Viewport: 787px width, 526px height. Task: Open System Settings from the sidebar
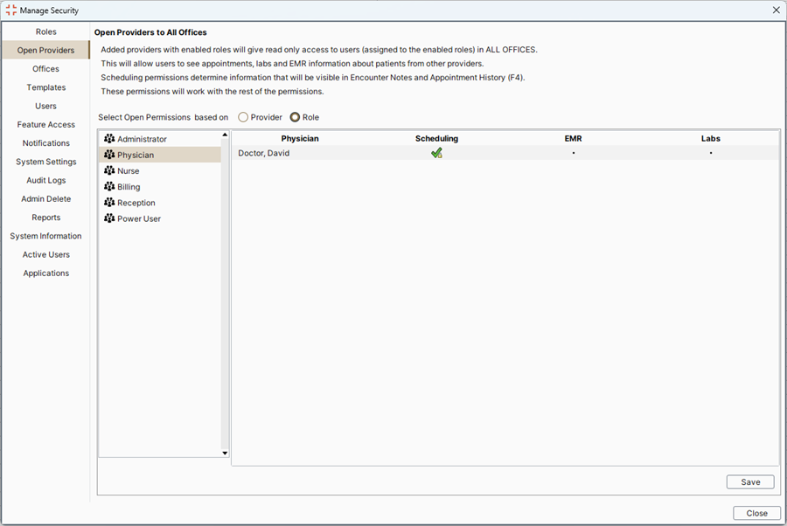[45, 162]
